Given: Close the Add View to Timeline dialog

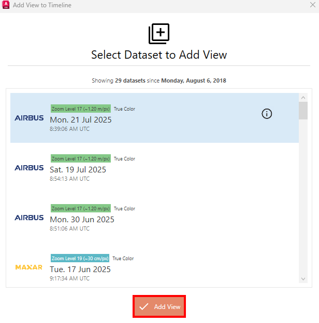Looking at the screenshot, I should point(313,5).
